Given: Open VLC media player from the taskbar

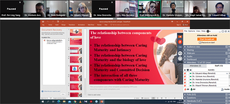Looking at the screenshot, I should coord(80,101).
